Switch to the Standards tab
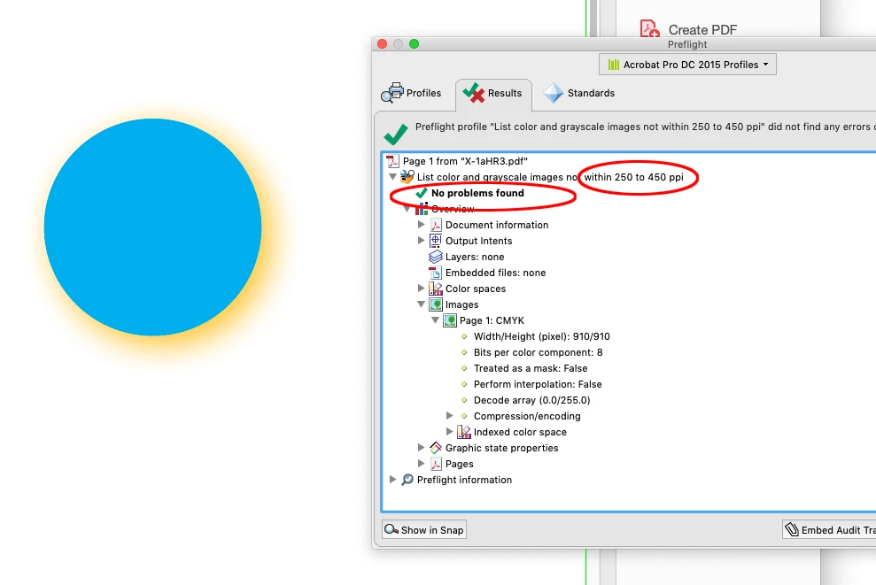Viewport: 876px width, 585px height. click(x=579, y=93)
